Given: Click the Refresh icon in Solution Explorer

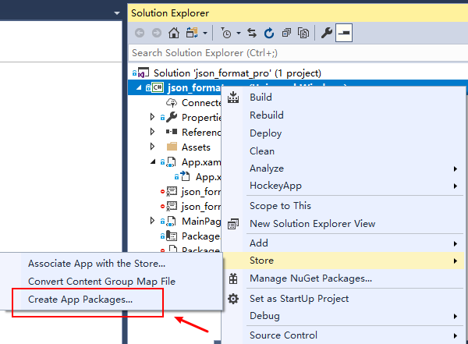Looking at the screenshot, I should point(269,33).
